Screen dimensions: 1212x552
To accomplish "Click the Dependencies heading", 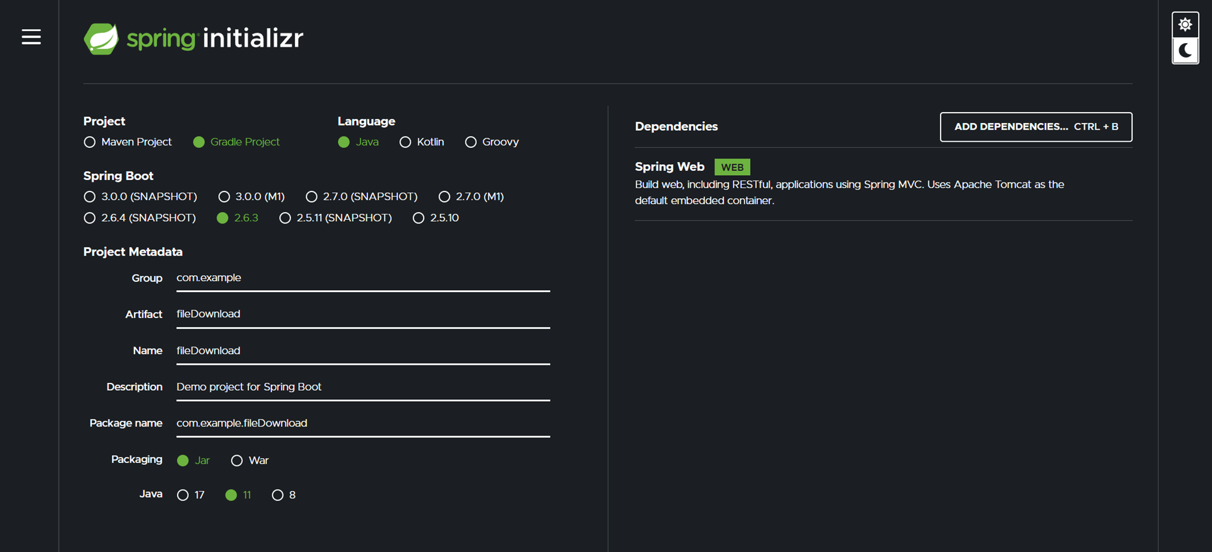I will (x=676, y=127).
